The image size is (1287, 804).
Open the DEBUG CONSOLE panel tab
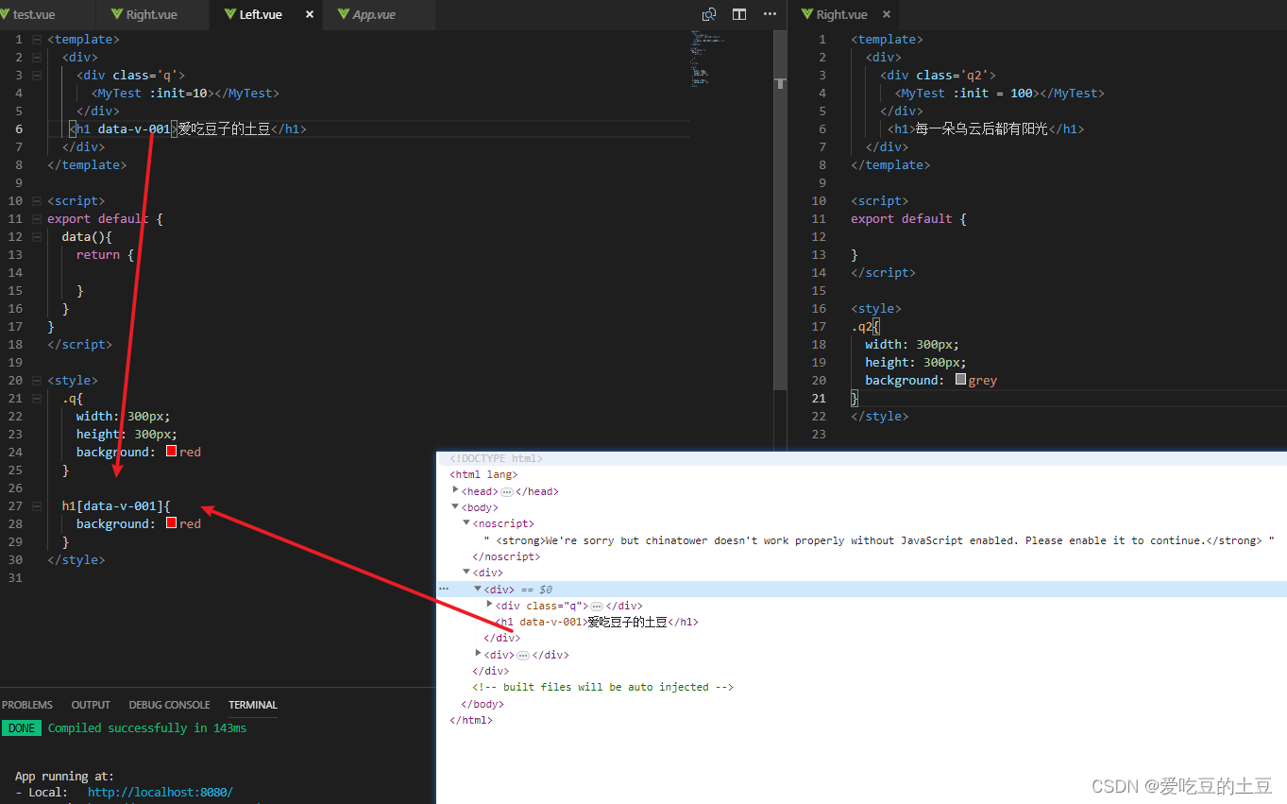[169, 705]
